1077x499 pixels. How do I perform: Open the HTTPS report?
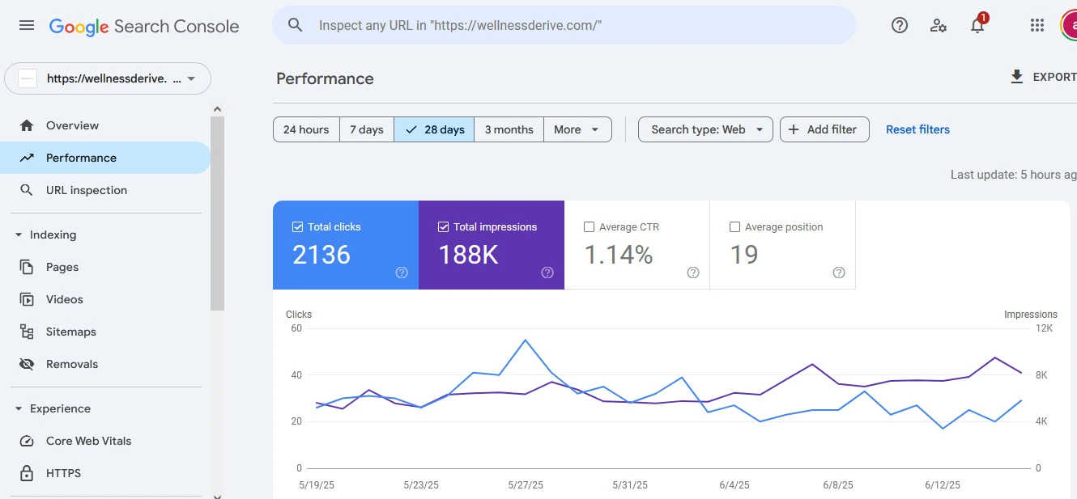(105, 473)
